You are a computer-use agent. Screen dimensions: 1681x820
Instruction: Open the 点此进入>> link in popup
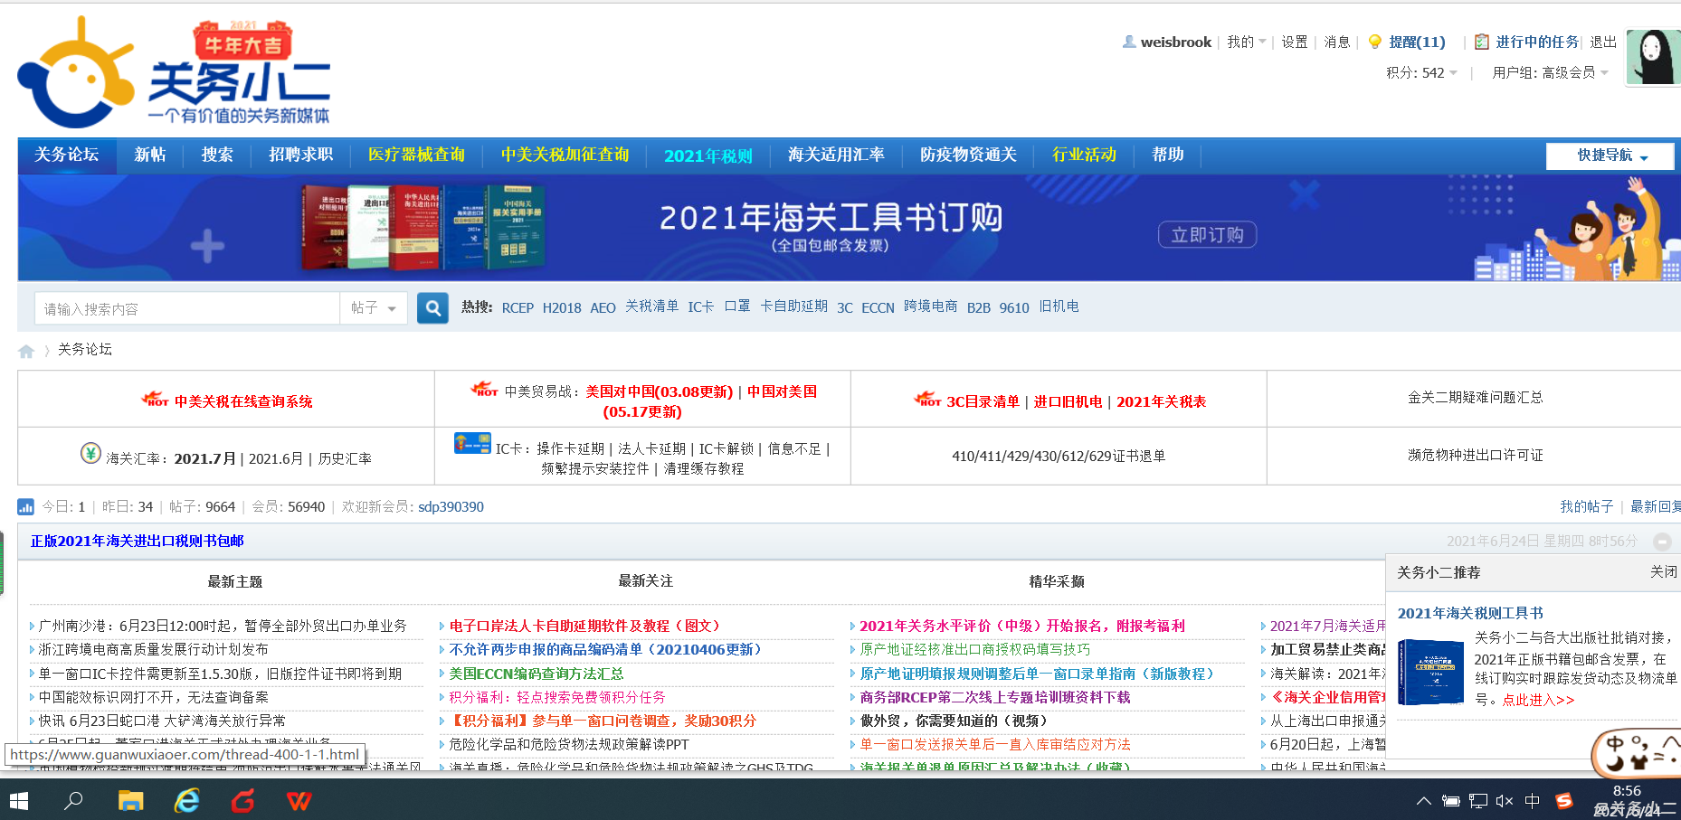pyautogui.click(x=1538, y=700)
